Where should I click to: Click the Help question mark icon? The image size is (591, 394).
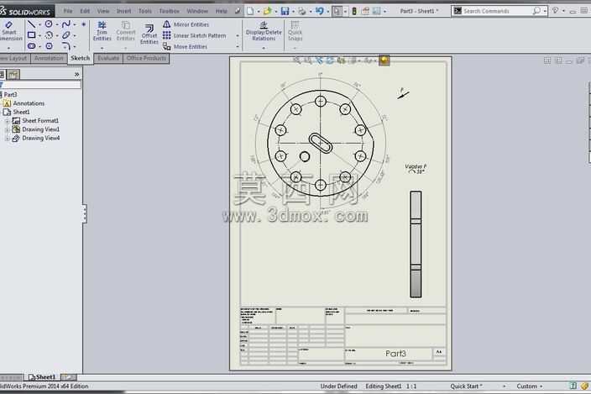(x=555, y=11)
